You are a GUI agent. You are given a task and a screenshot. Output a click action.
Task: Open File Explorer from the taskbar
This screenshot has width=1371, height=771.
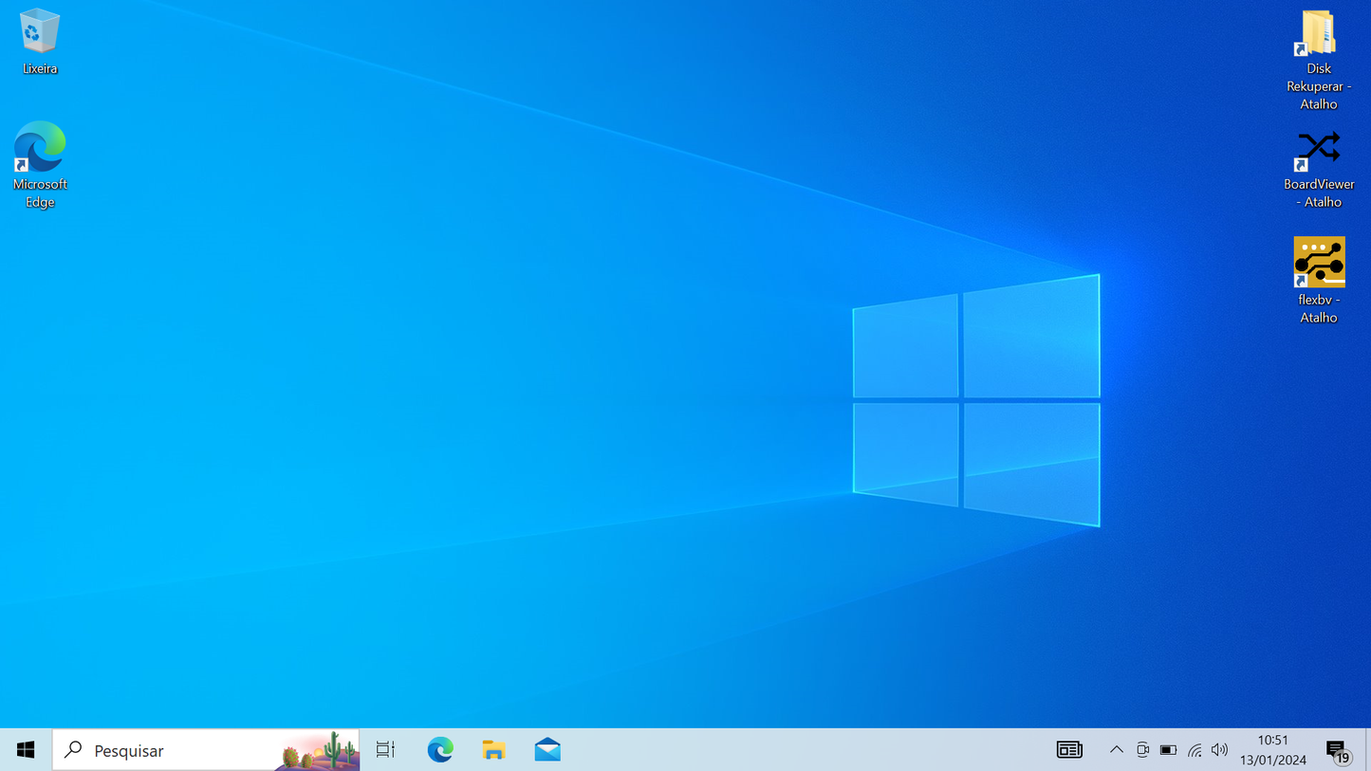coord(493,750)
